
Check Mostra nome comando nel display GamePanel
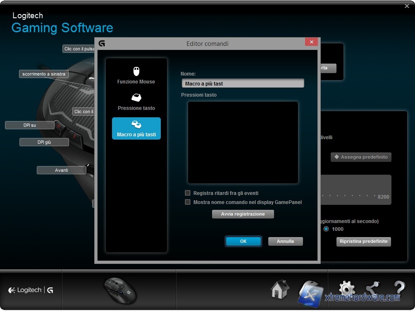coord(188,202)
